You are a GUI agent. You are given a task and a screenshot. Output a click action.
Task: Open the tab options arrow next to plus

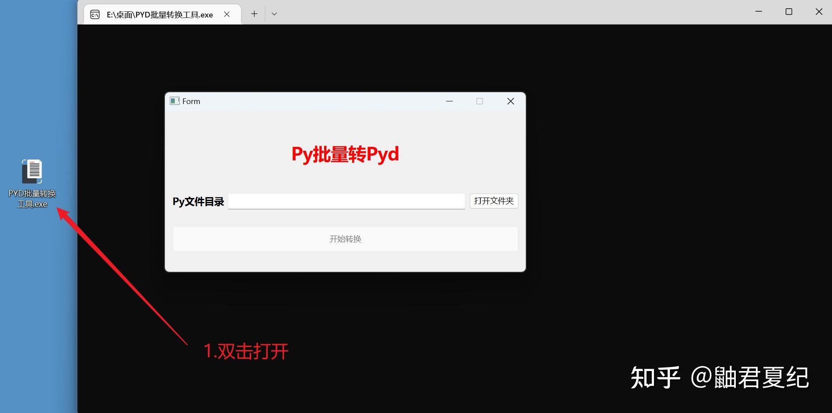(274, 14)
